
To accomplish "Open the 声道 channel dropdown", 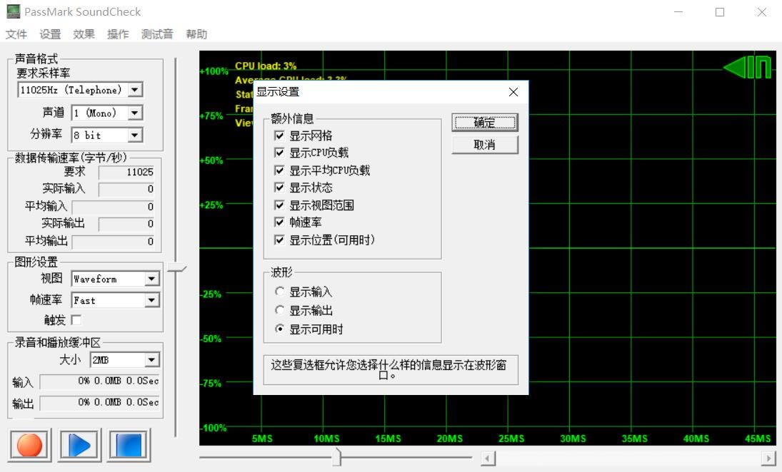I will [135, 113].
